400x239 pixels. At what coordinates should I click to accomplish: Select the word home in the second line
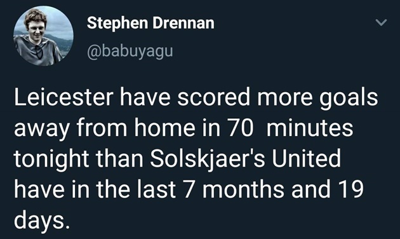pyautogui.click(x=165, y=128)
